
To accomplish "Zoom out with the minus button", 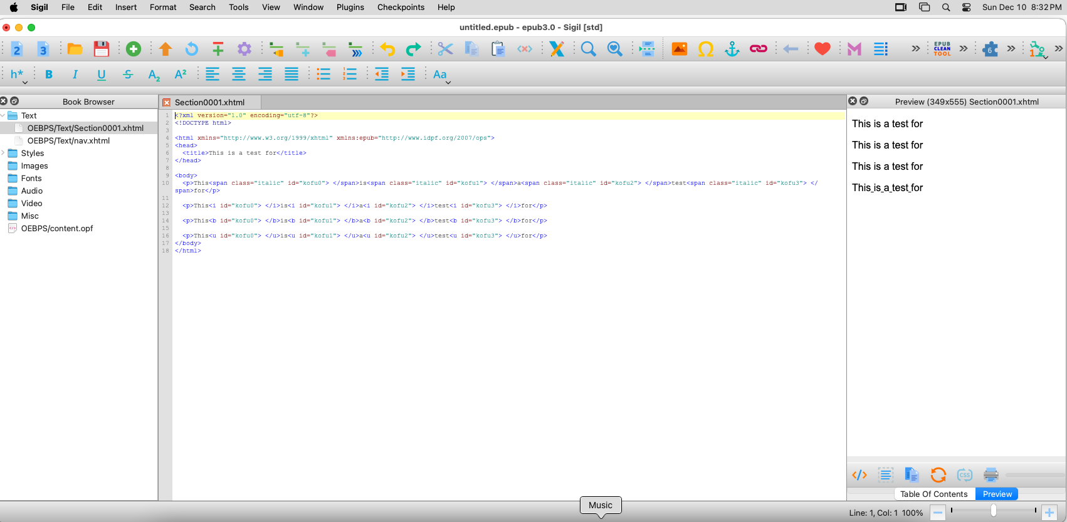I will tap(938, 513).
